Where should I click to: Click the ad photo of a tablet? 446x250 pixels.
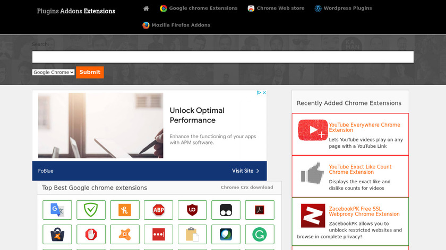point(101,126)
